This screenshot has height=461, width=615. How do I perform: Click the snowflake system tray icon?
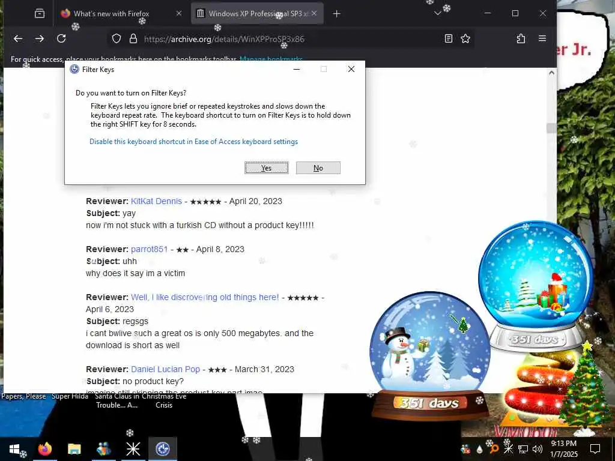point(508,449)
